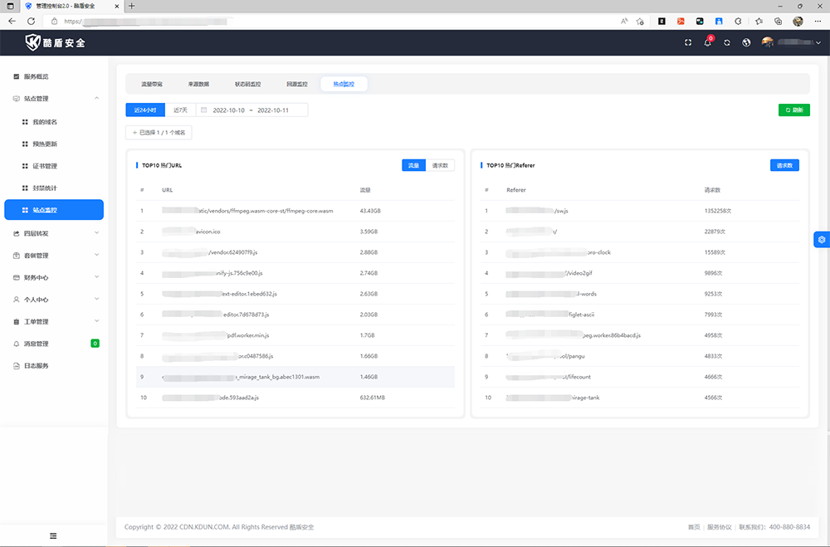Click the header refresh arrows icon

[x=727, y=43]
